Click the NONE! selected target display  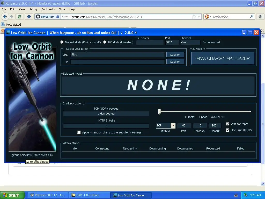(158, 85)
